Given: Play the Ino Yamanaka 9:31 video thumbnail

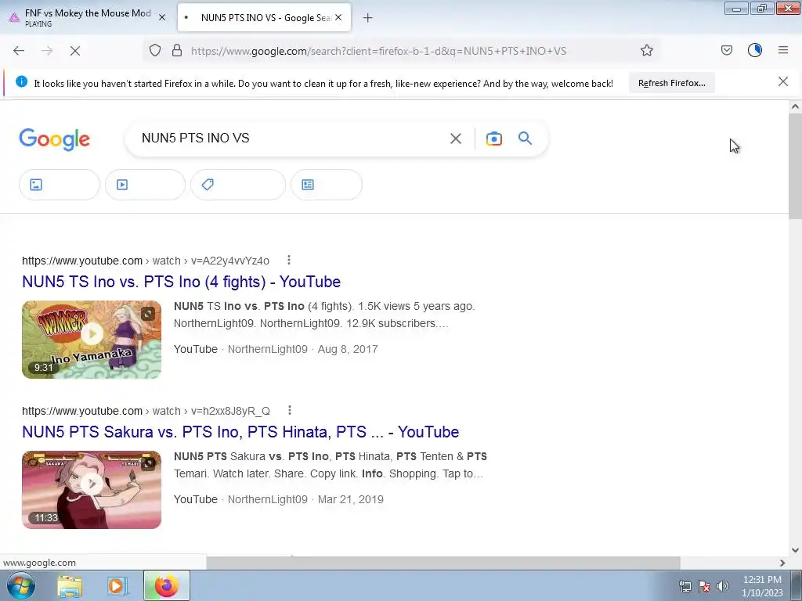Looking at the screenshot, I should (92, 340).
